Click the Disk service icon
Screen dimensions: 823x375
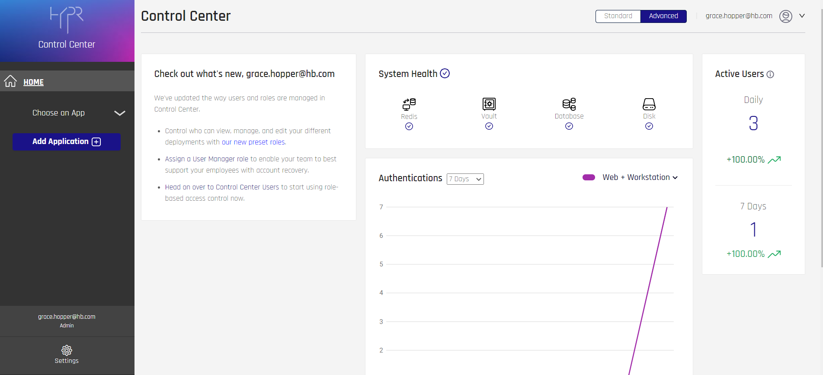tap(649, 104)
